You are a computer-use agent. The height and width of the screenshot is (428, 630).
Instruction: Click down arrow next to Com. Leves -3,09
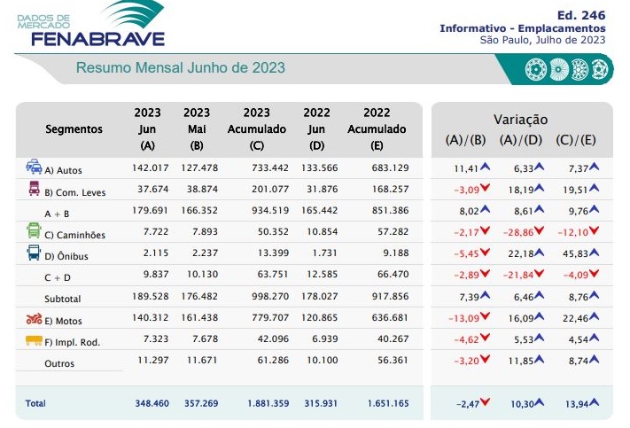pyautogui.click(x=485, y=187)
